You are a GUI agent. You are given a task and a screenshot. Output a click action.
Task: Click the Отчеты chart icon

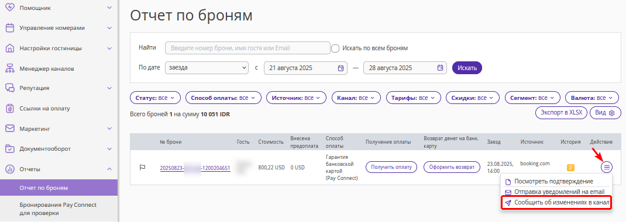click(10, 169)
